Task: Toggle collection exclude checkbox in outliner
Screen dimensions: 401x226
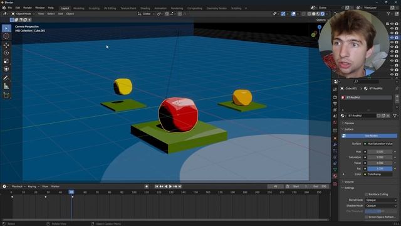Action: [387, 24]
